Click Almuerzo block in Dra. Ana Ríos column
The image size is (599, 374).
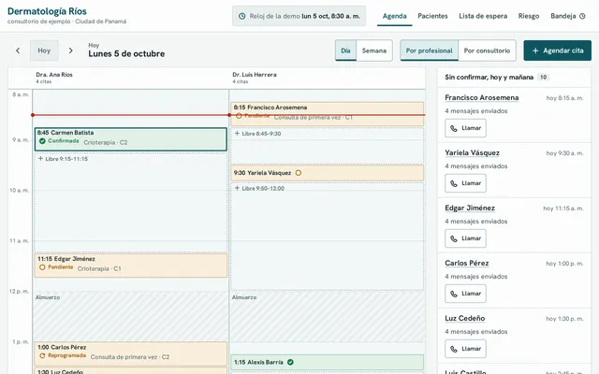coord(131,317)
